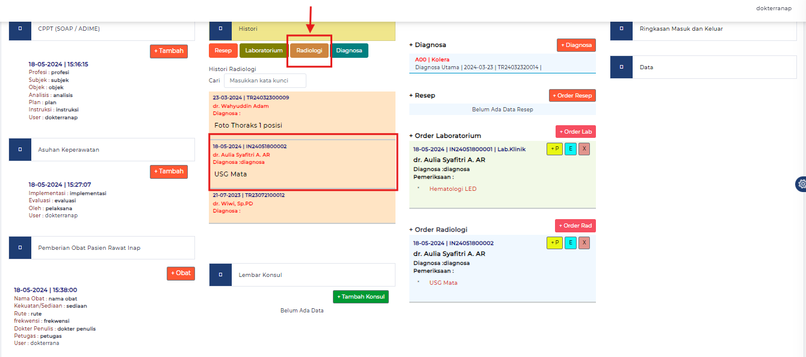
Task: Open the Diagnosa history tab
Action: click(x=349, y=51)
